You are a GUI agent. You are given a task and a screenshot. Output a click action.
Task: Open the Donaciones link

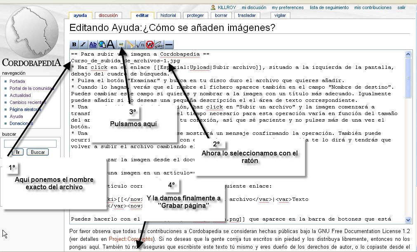(21, 123)
